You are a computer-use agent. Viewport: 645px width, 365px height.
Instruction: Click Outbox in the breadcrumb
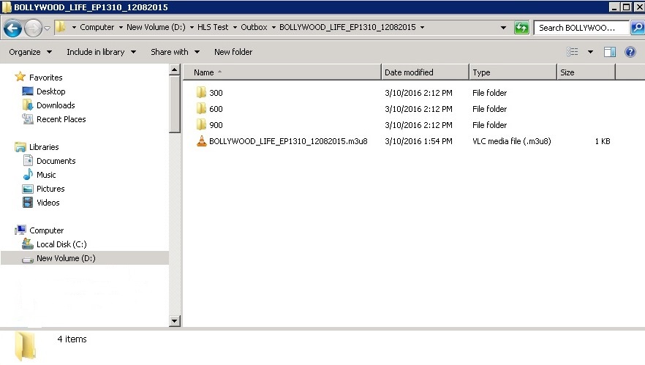[x=254, y=27]
